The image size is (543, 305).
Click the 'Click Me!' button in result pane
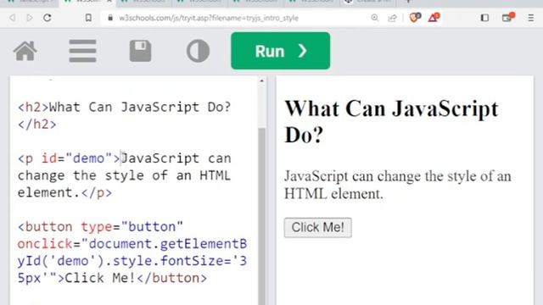[318, 228]
